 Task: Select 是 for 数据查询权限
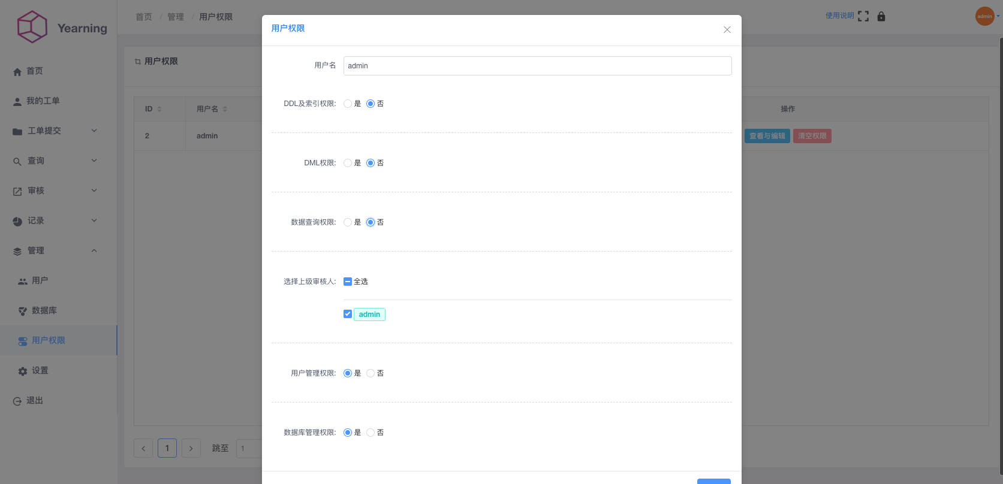pos(348,222)
